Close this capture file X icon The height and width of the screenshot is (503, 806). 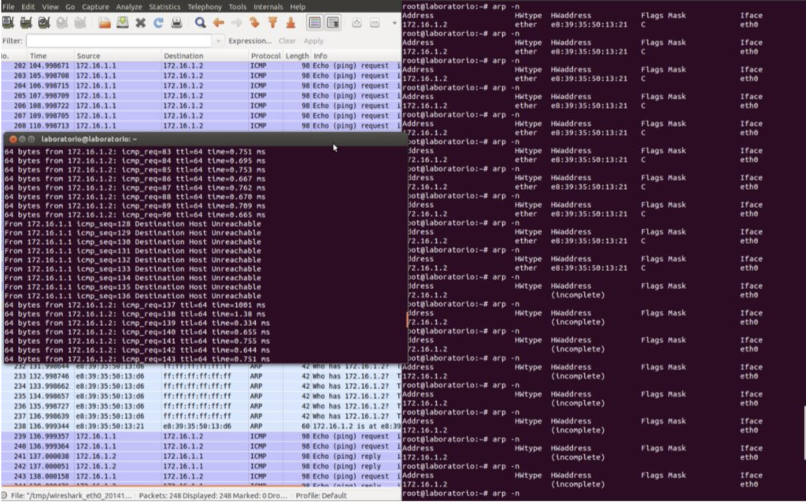click(140, 23)
